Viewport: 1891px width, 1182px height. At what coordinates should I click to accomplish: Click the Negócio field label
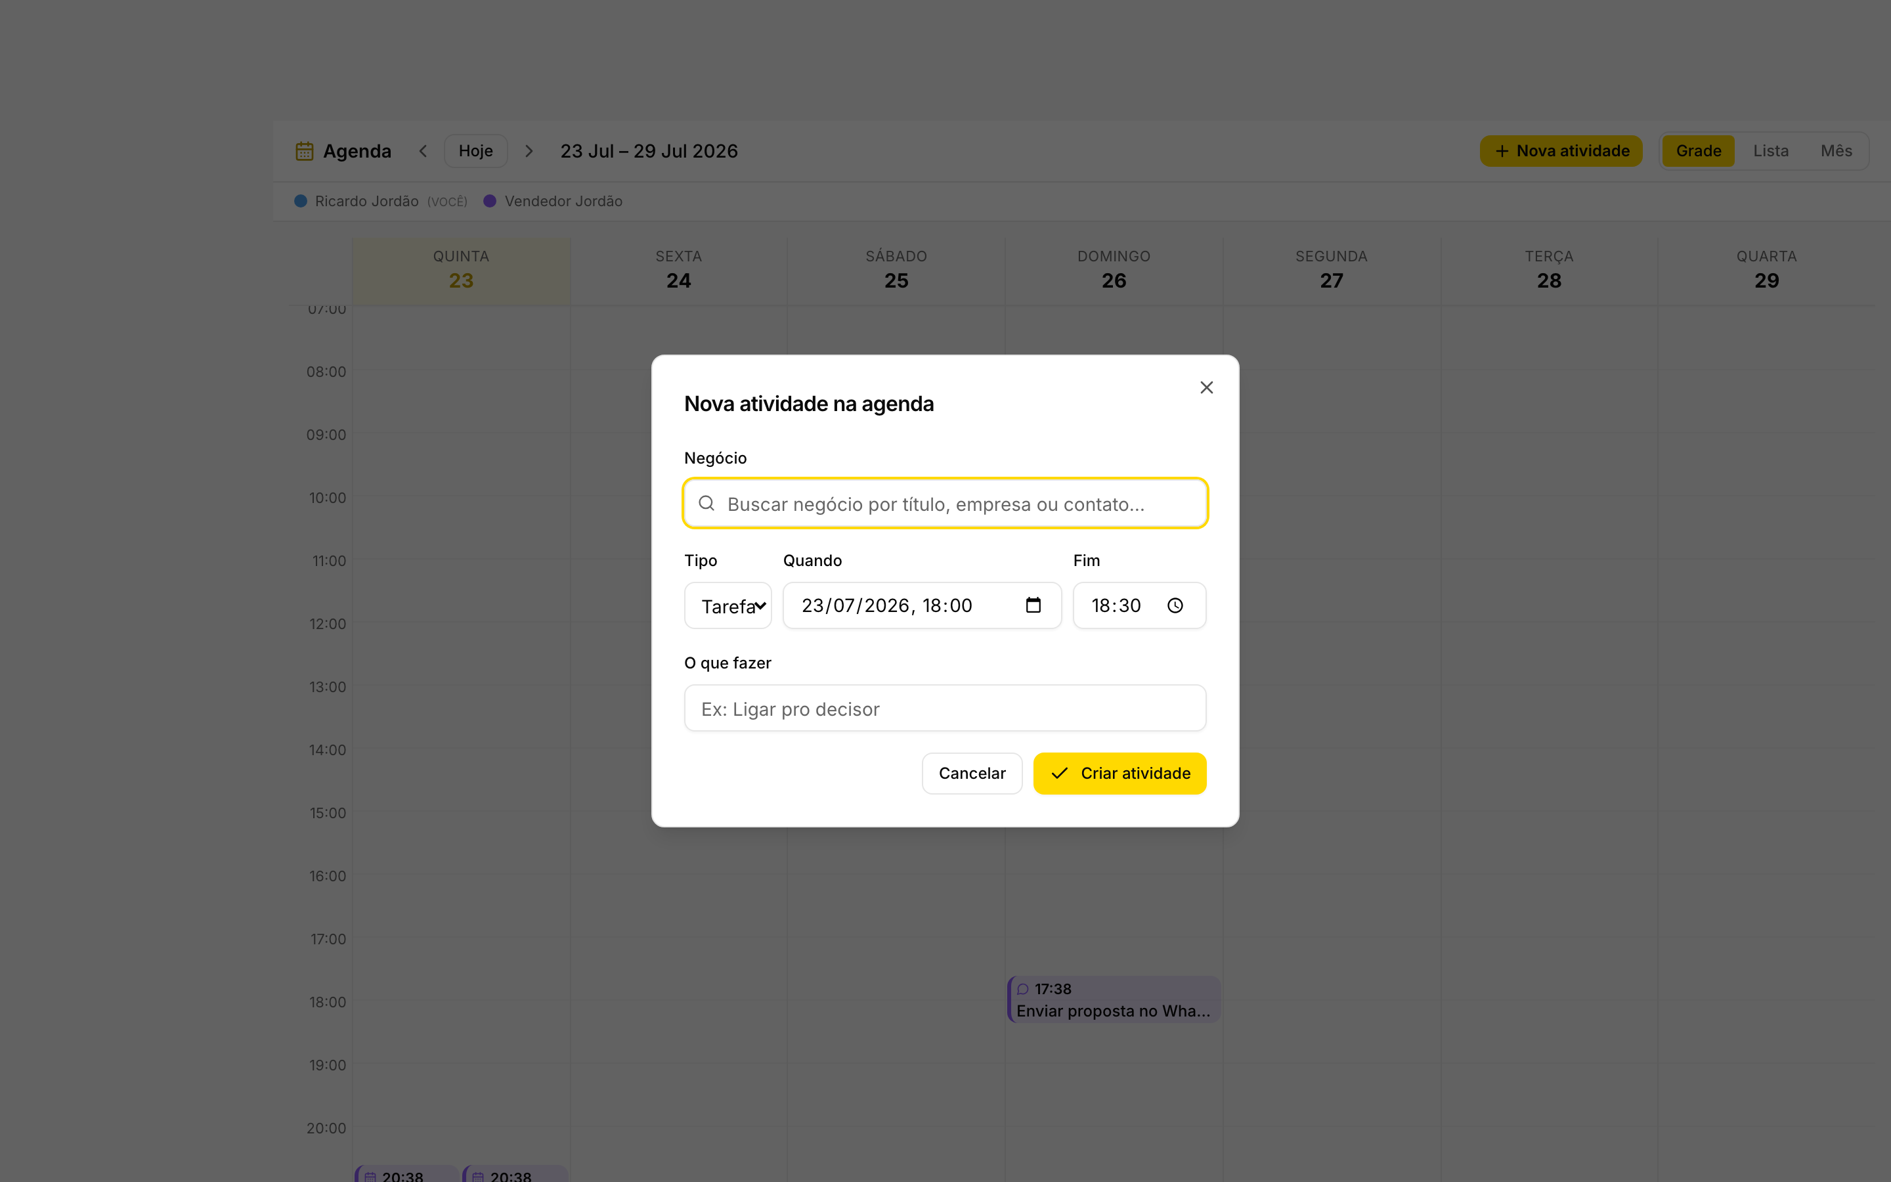click(x=715, y=458)
